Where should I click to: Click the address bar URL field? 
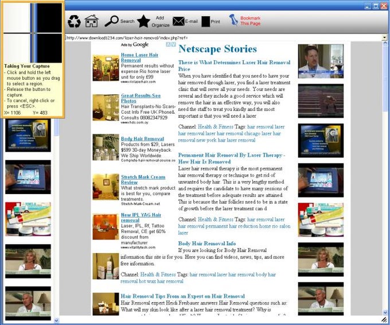coord(224,38)
